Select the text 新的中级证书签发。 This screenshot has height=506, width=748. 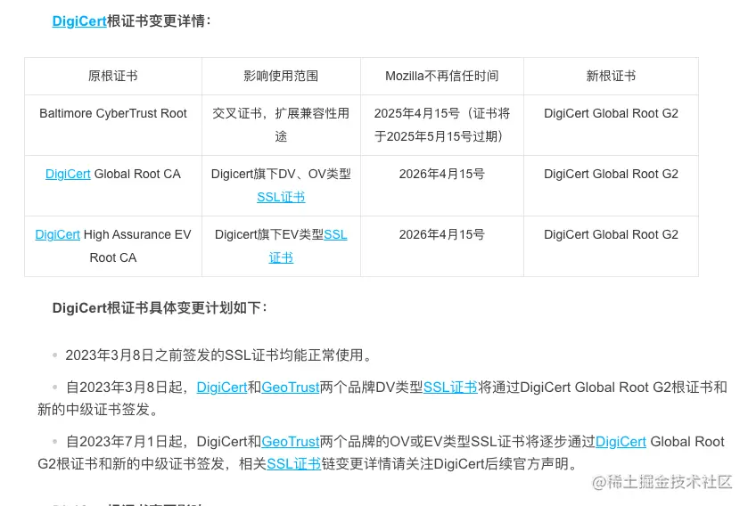[x=98, y=409]
